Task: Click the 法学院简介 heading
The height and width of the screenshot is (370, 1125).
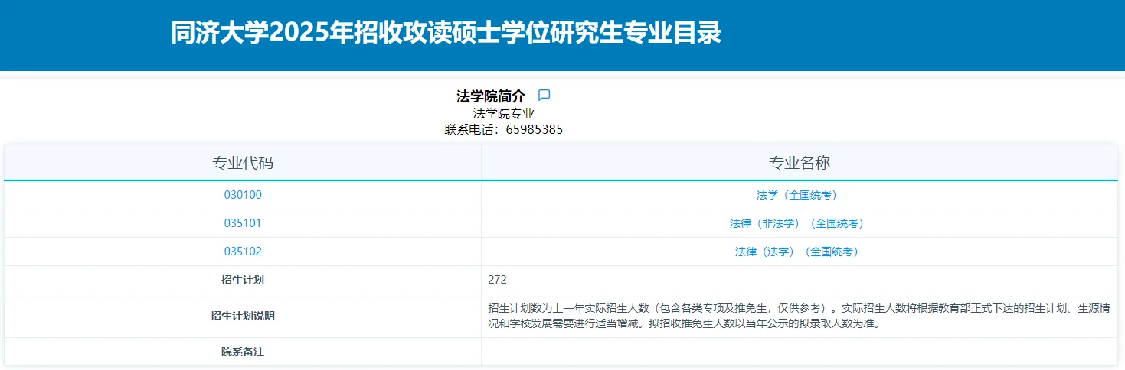Action: point(491,96)
